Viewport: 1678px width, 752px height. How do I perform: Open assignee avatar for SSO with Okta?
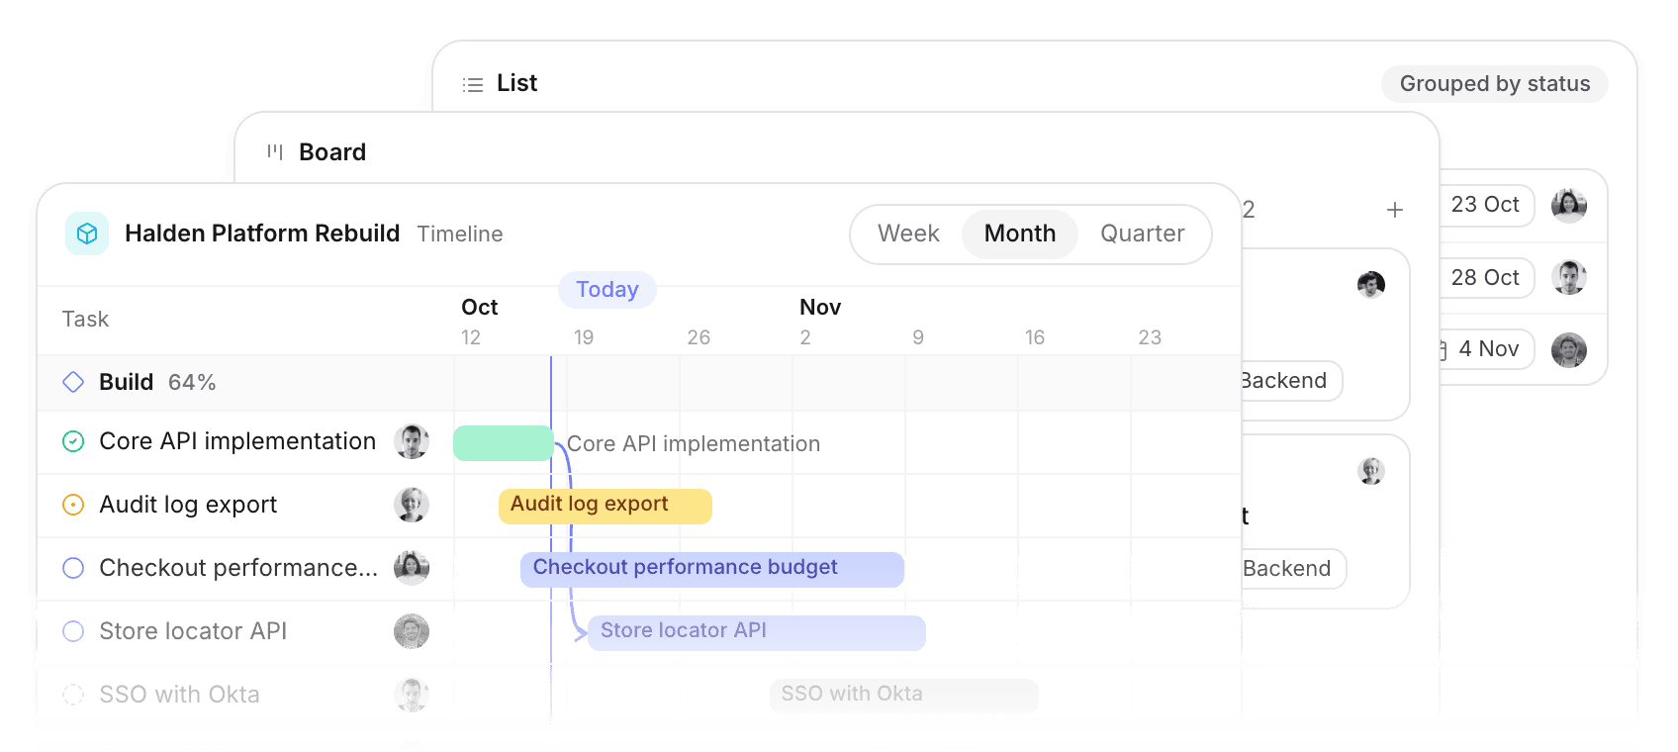coord(412,695)
